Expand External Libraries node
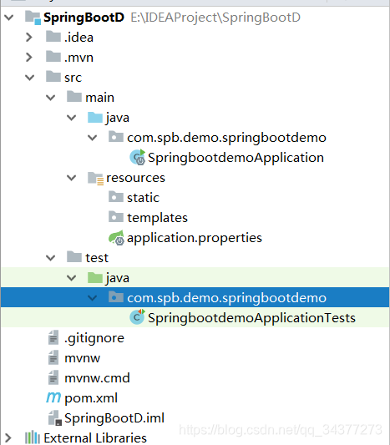390x445 pixels. (x=8, y=438)
